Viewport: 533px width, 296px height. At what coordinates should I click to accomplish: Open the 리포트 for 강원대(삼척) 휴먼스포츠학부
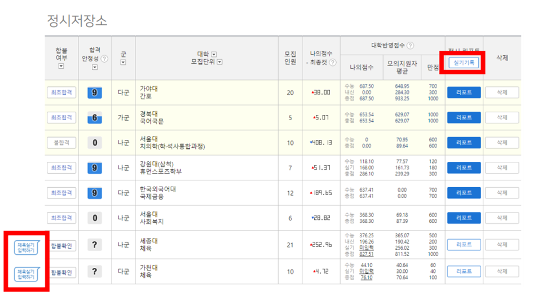click(464, 168)
